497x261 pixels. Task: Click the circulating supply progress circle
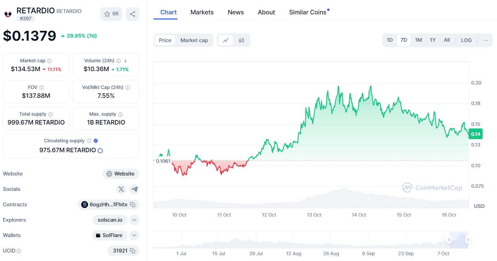(100, 151)
